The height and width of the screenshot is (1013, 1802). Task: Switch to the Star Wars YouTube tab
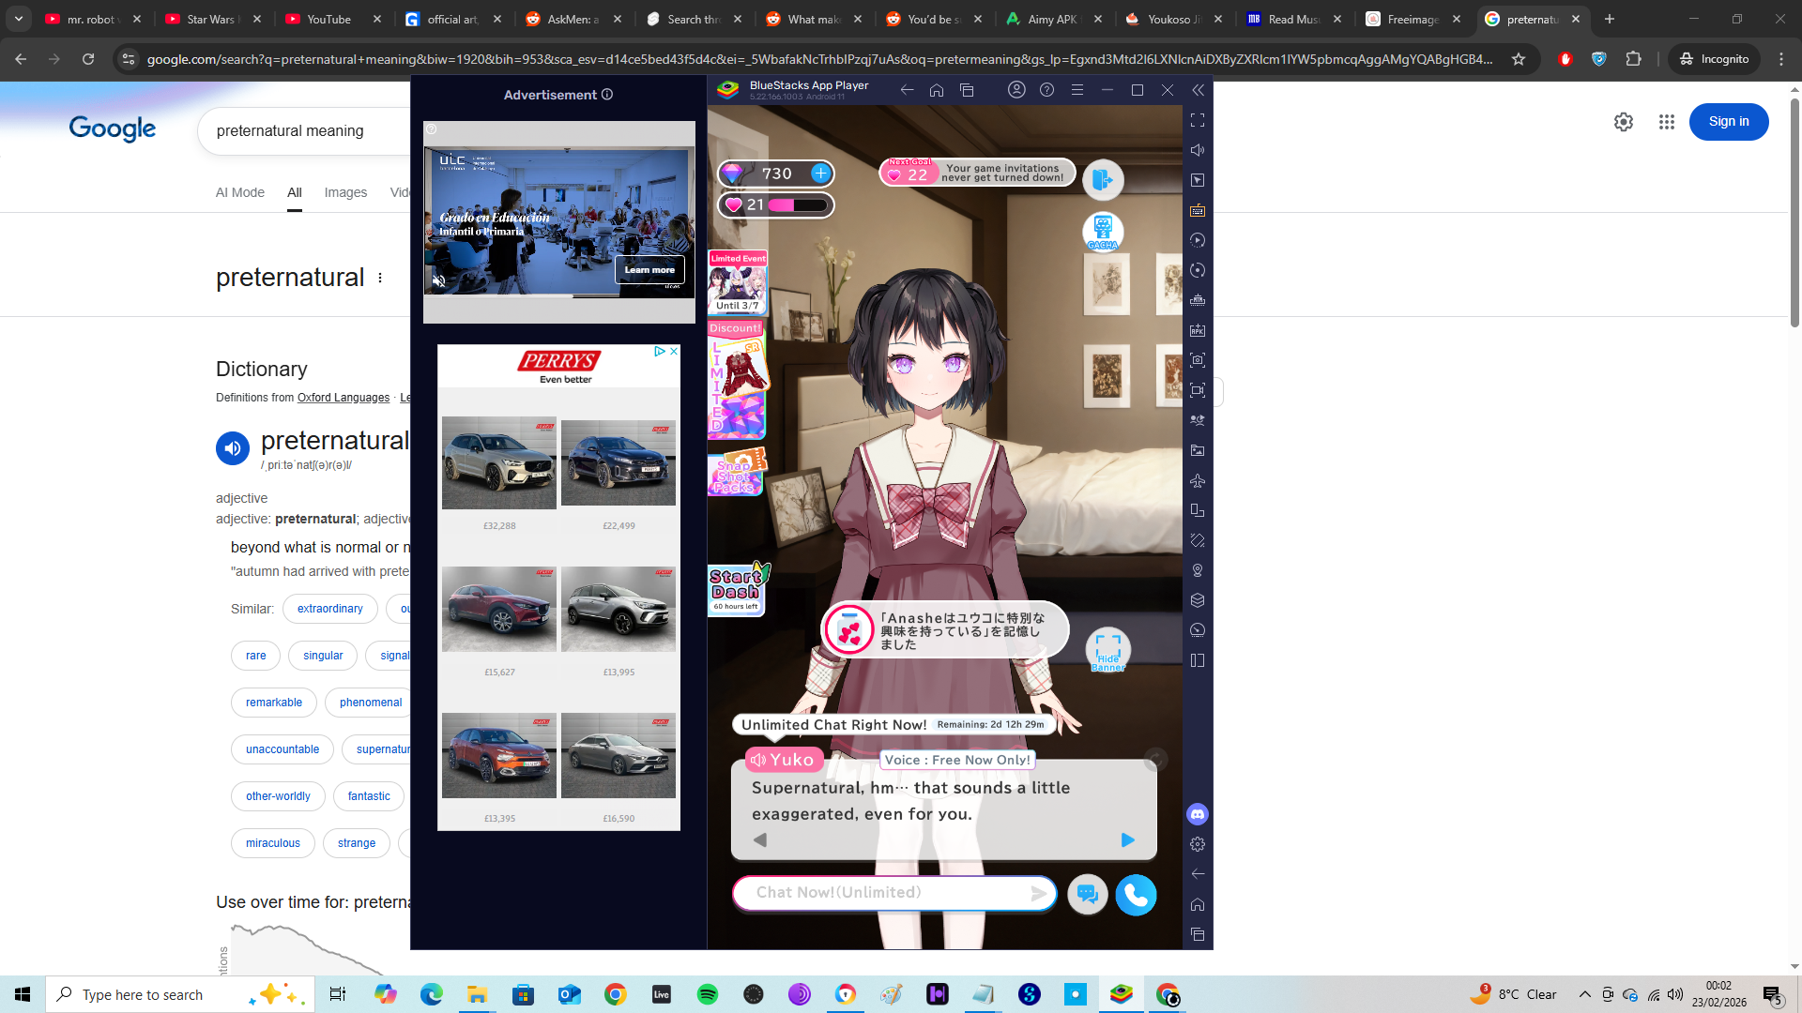[x=214, y=19]
